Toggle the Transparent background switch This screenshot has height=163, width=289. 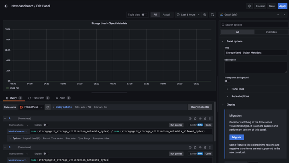tap(226, 81)
